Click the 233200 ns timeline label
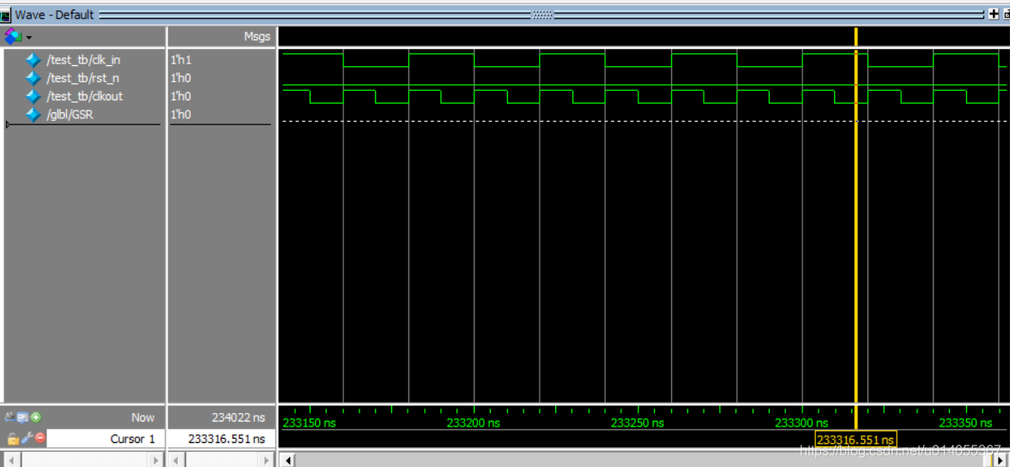This screenshot has height=467, width=1010. click(474, 423)
